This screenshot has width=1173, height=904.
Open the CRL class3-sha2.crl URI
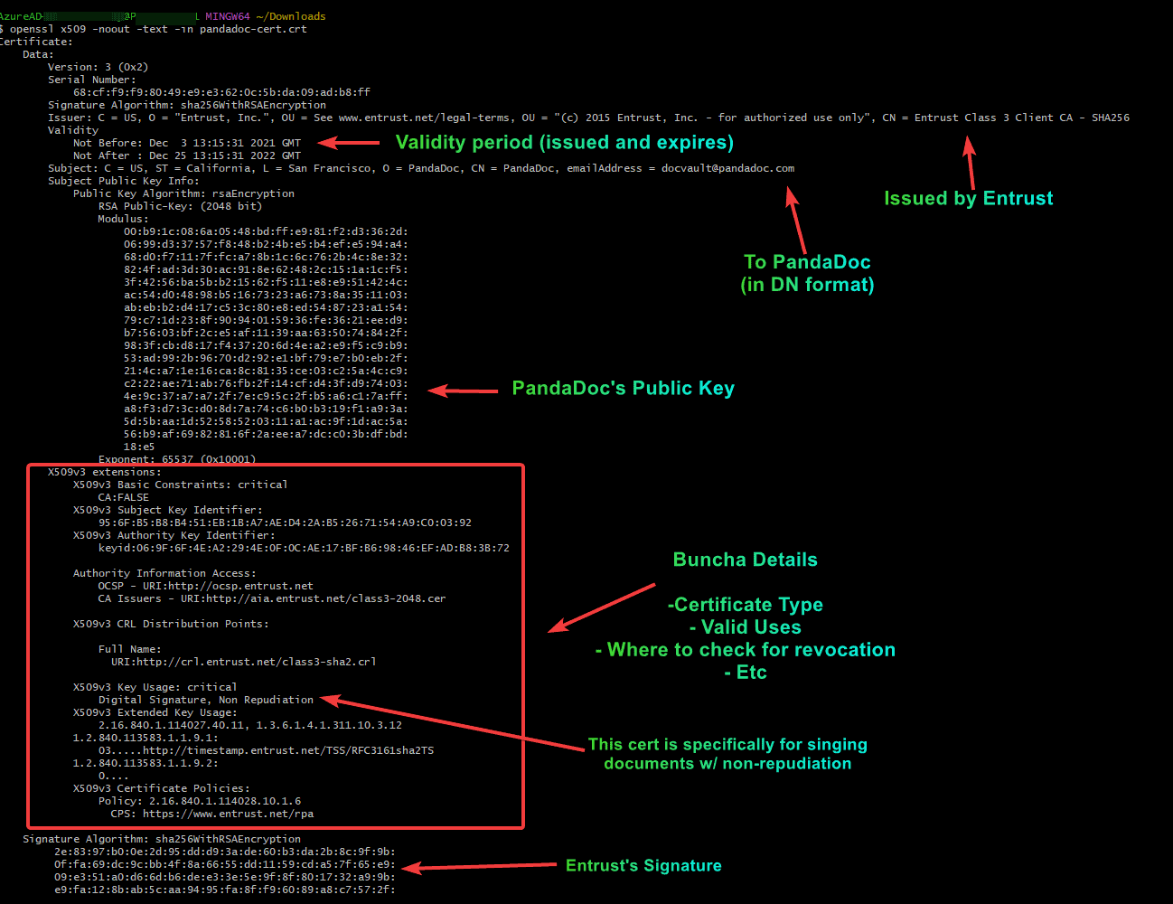[x=243, y=662]
